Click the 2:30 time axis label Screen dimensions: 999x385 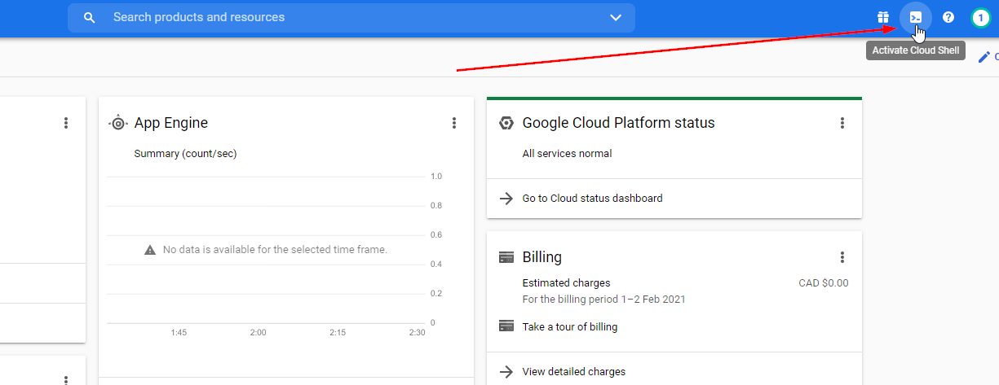[417, 333]
